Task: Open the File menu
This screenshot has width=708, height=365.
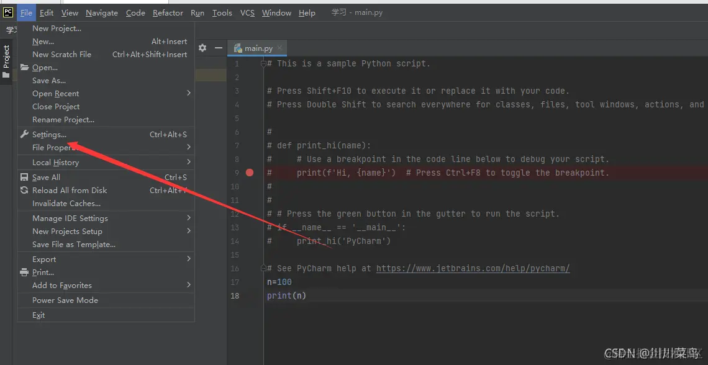Action: click(x=26, y=12)
